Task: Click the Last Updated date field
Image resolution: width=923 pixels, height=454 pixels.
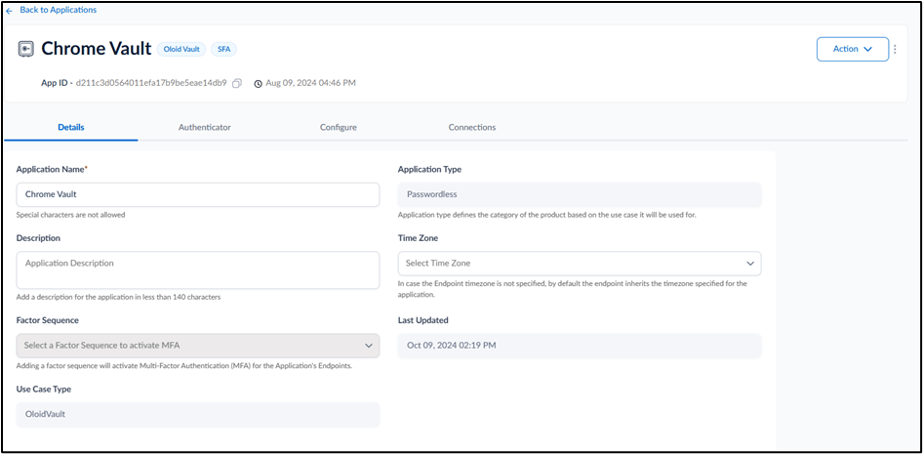Action: pyautogui.click(x=580, y=346)
